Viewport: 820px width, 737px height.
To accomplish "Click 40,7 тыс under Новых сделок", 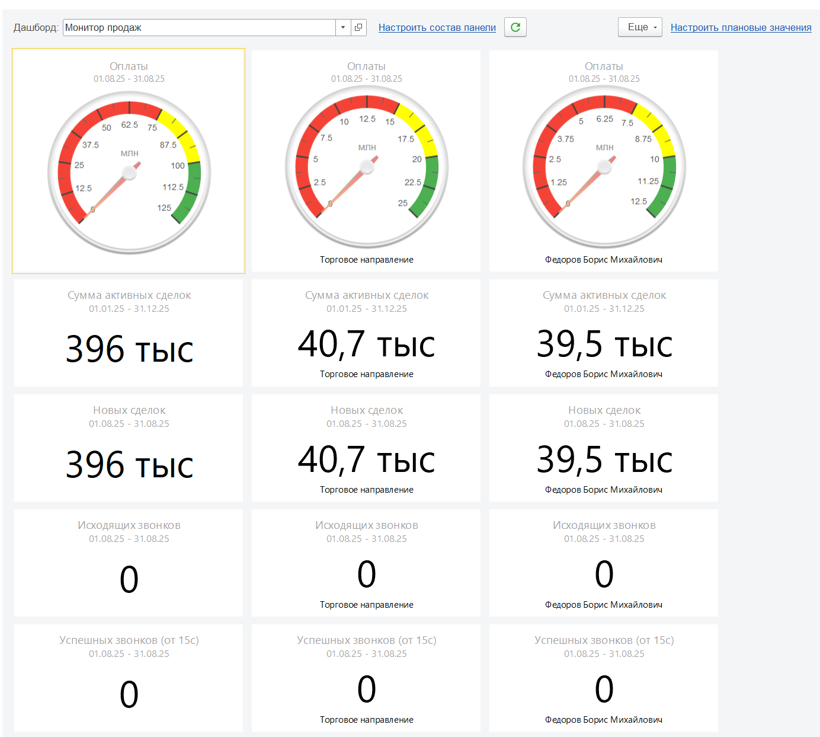I will pyautogui.click(x=367, y=460).
